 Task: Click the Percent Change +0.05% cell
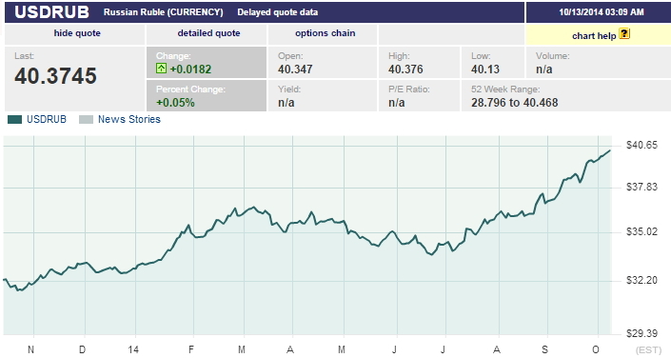coord(207,96)
